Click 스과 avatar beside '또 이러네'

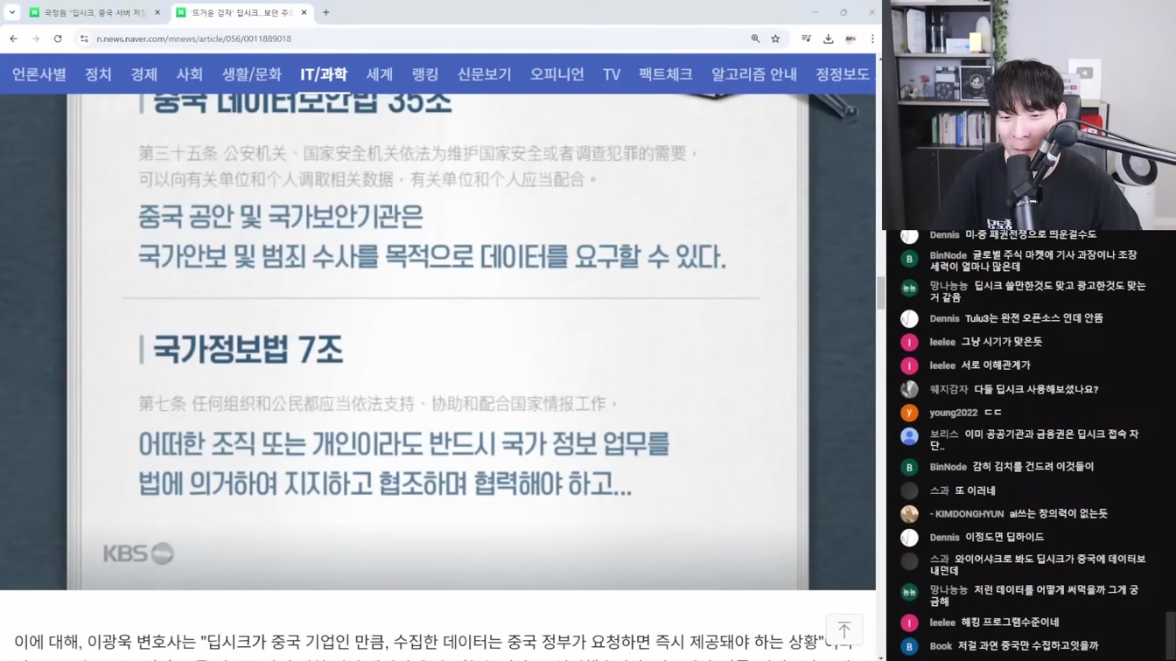tap(910, 491)
